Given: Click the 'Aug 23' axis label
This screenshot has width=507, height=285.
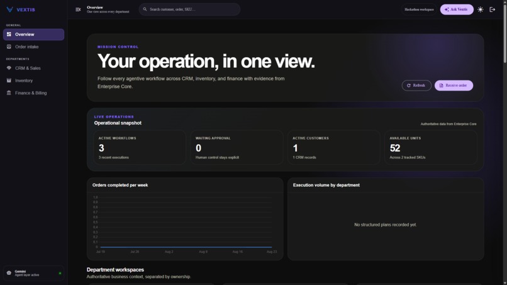Looking at the screenshot, I should coord(272,252).
